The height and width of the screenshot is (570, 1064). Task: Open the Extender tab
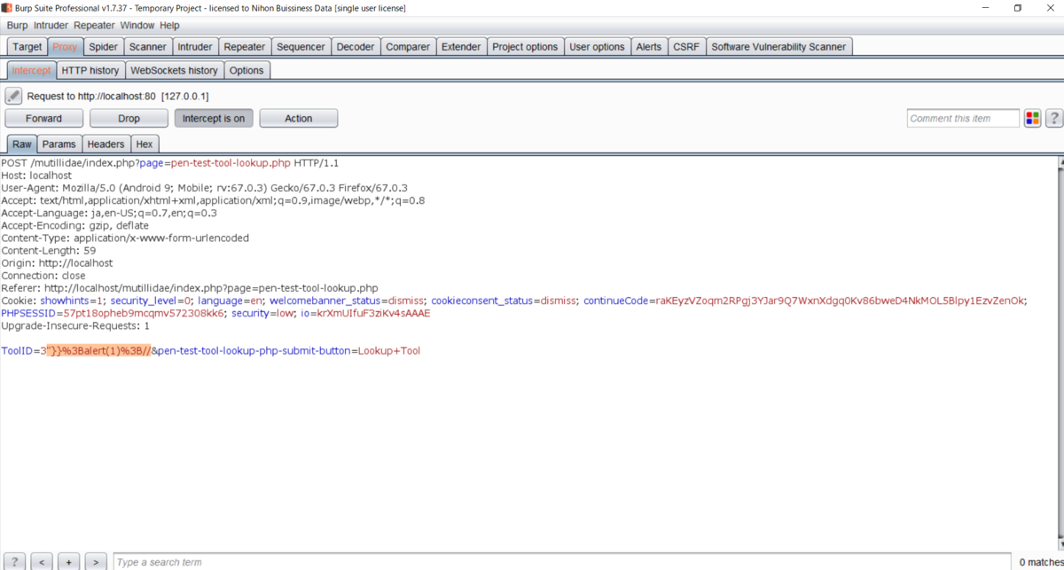[461, 47]
